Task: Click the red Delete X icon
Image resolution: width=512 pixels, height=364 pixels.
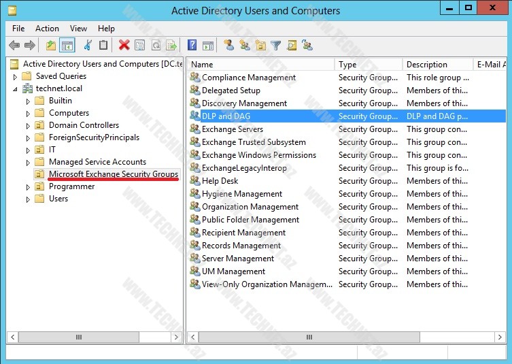Action: 124,46
